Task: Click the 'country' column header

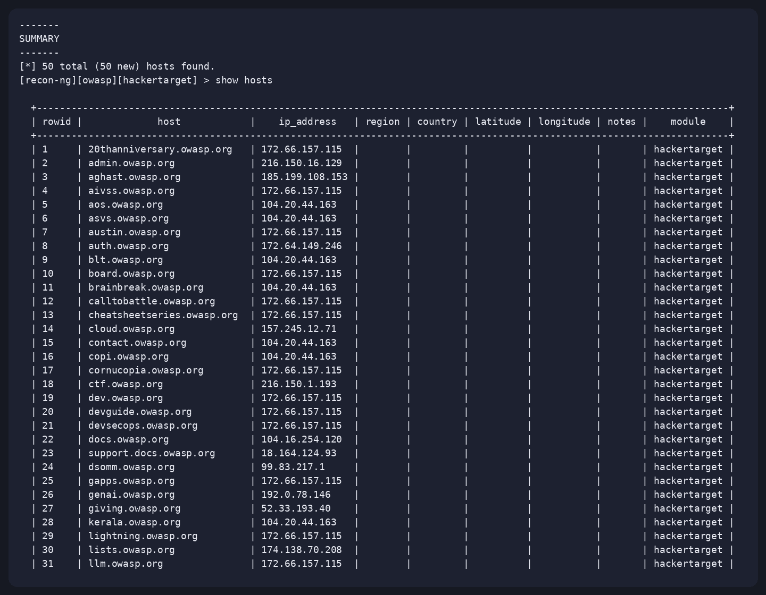Action: (437, 122)
